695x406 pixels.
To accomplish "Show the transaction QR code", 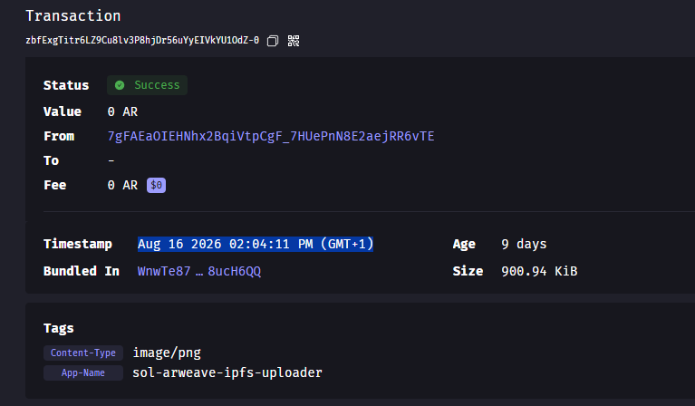I will pos(294,41).
